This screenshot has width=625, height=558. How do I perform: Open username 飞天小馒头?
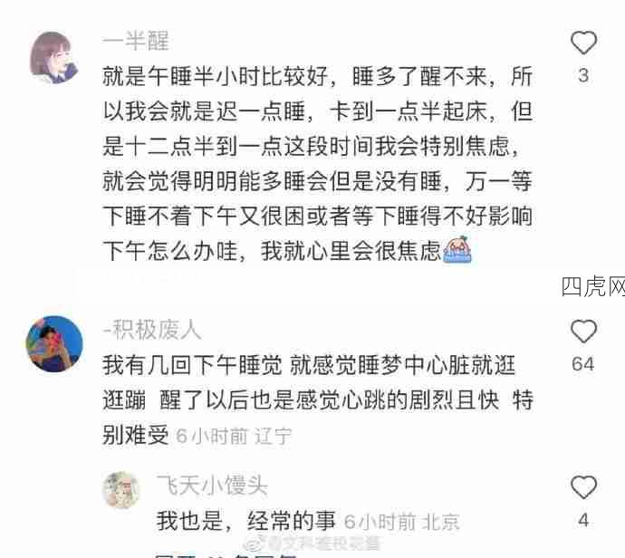click(x=212, y=486)
